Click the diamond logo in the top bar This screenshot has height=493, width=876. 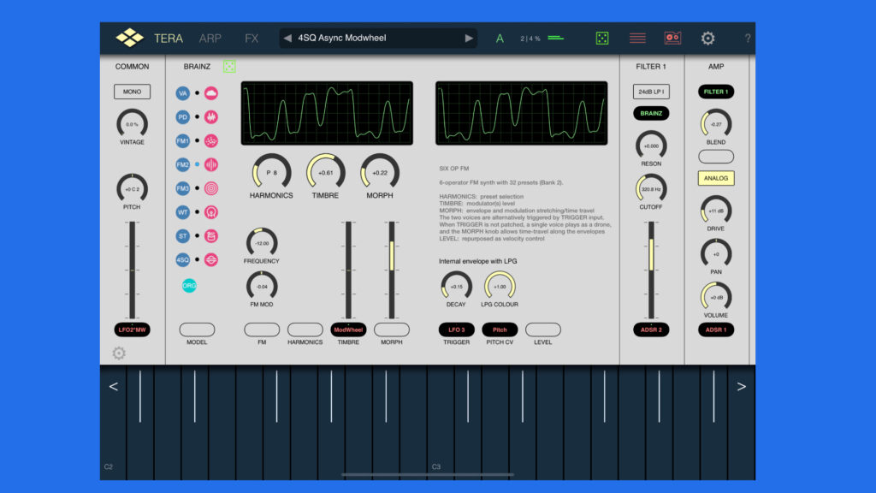coord(129,37)
